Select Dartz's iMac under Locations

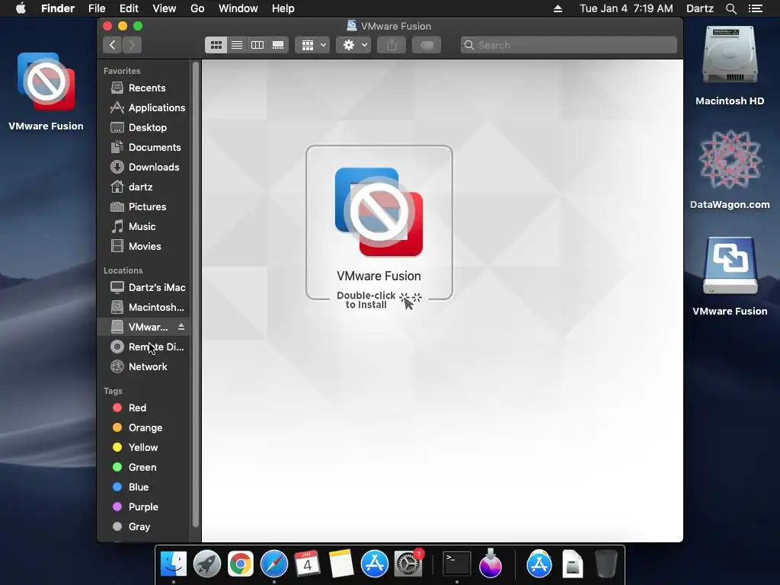144,287
